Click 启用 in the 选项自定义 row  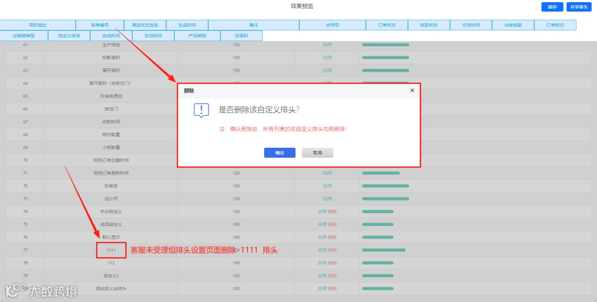coord(322,225)
